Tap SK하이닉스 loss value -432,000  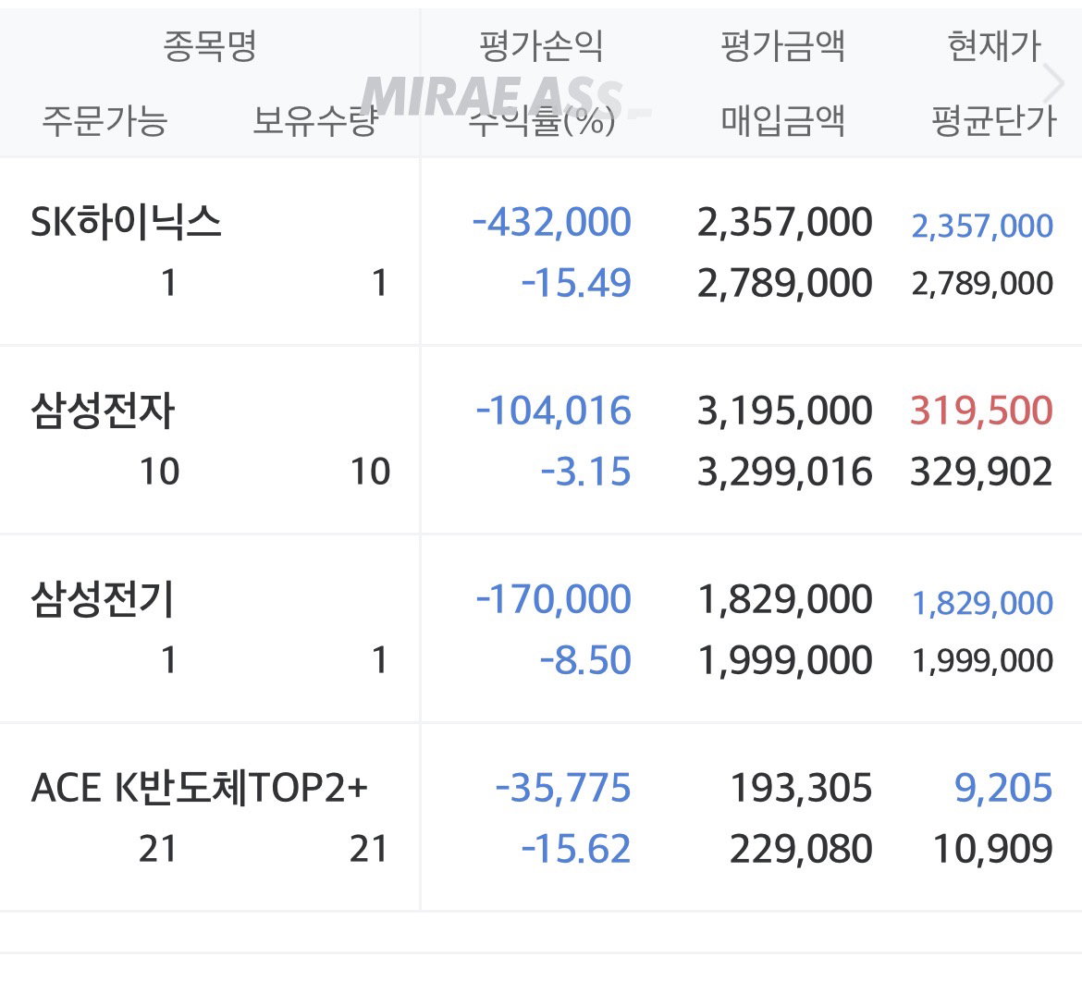click(551, 222)
